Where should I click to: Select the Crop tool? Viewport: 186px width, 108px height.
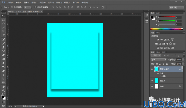[3, 31]
